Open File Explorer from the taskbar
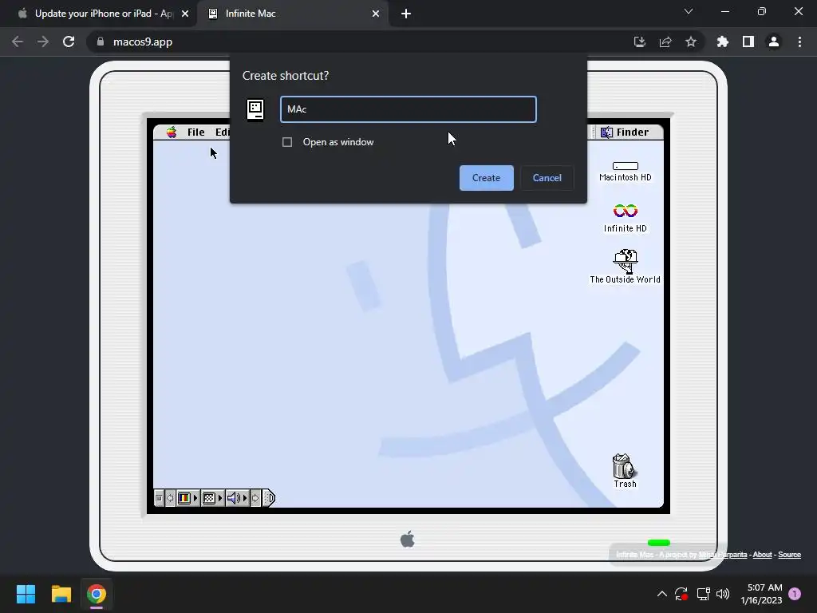The height and width of the screenshot is (613, 817). [x=61, y=594]
